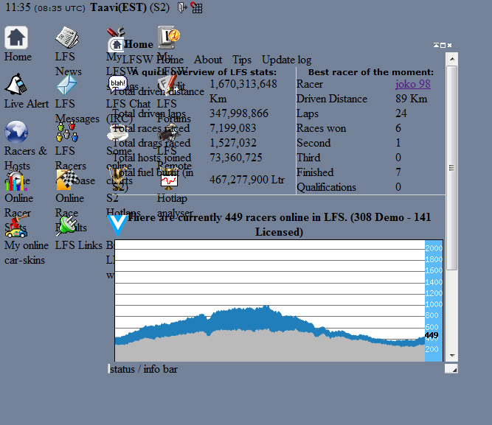Open My online car-skins car icon
The height and width of the screenshot is (425, 492).
pos(15,227)
